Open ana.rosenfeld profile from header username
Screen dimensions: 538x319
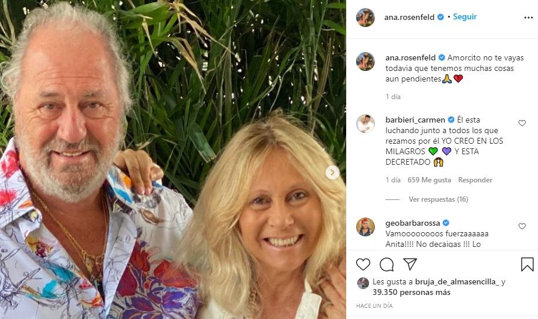tap(409, 17)
